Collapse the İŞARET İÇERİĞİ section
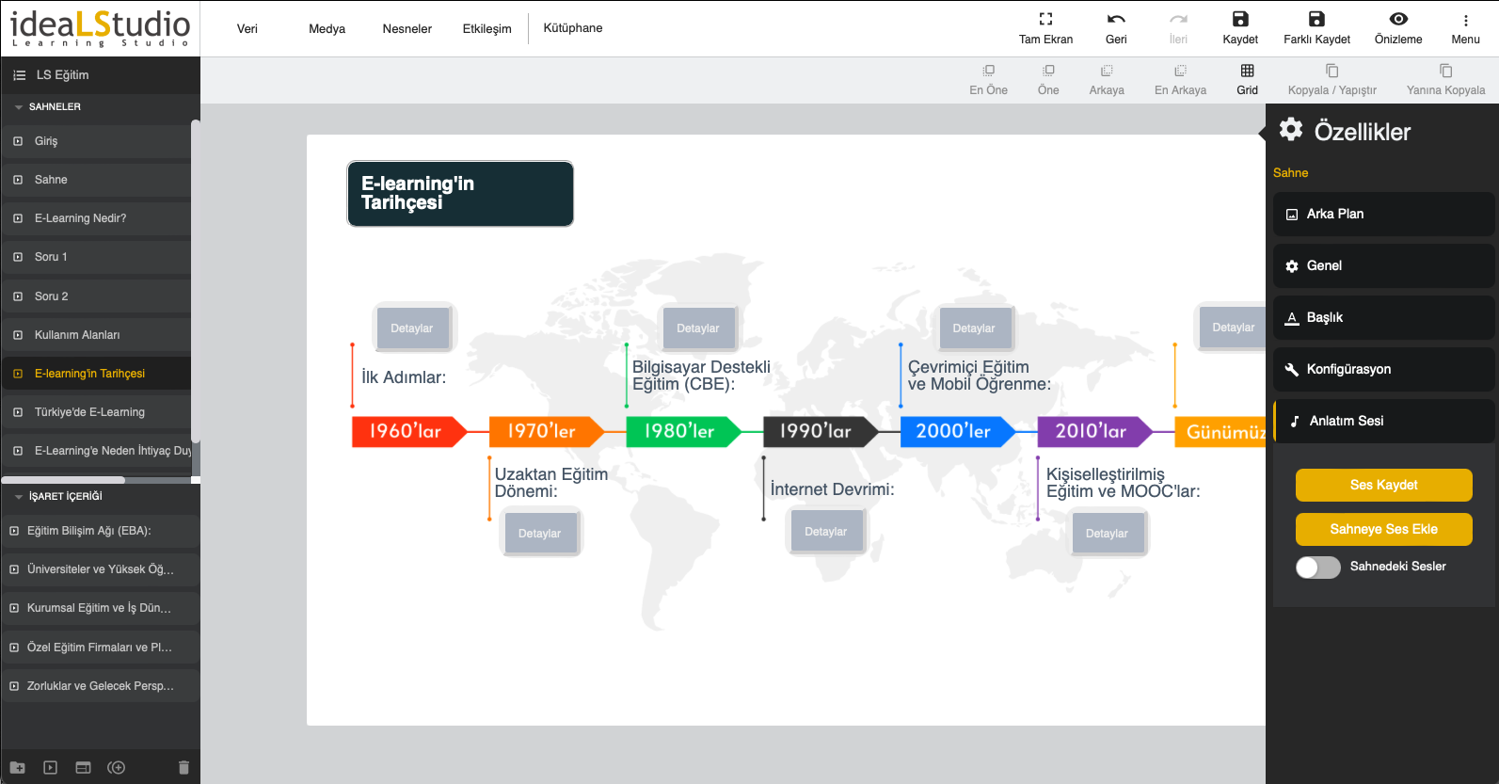 coord(19,497)
